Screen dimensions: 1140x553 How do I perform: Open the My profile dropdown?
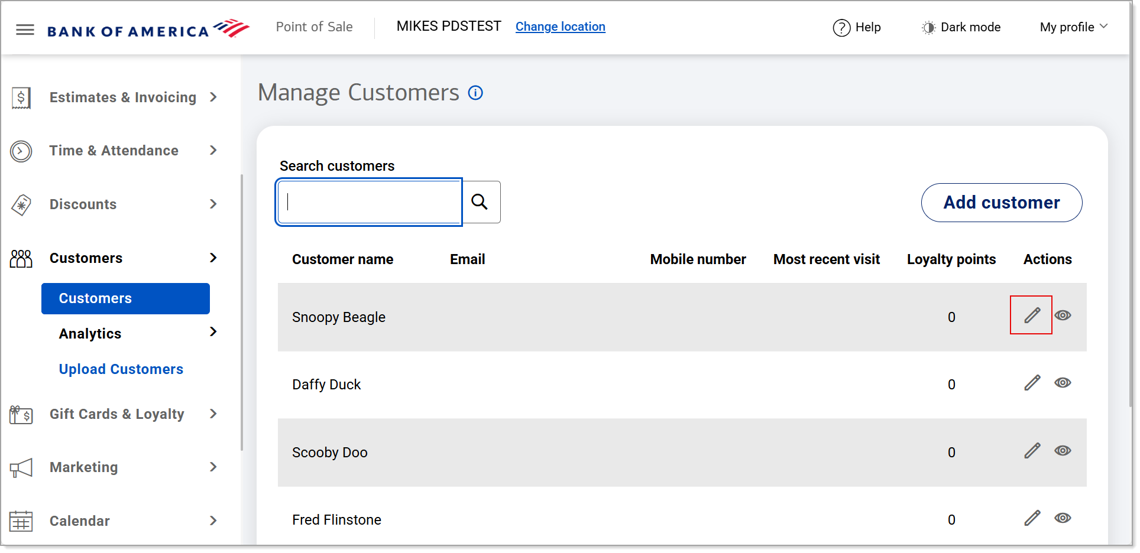tap(1073, 27)
